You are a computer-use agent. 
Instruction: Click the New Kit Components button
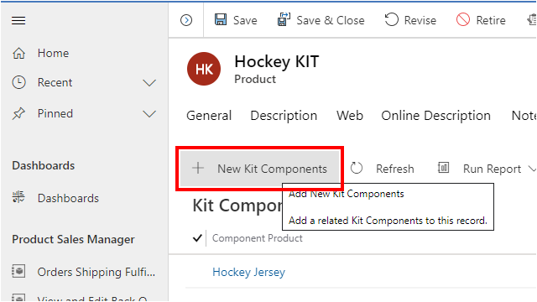click(x=259, y=169)
